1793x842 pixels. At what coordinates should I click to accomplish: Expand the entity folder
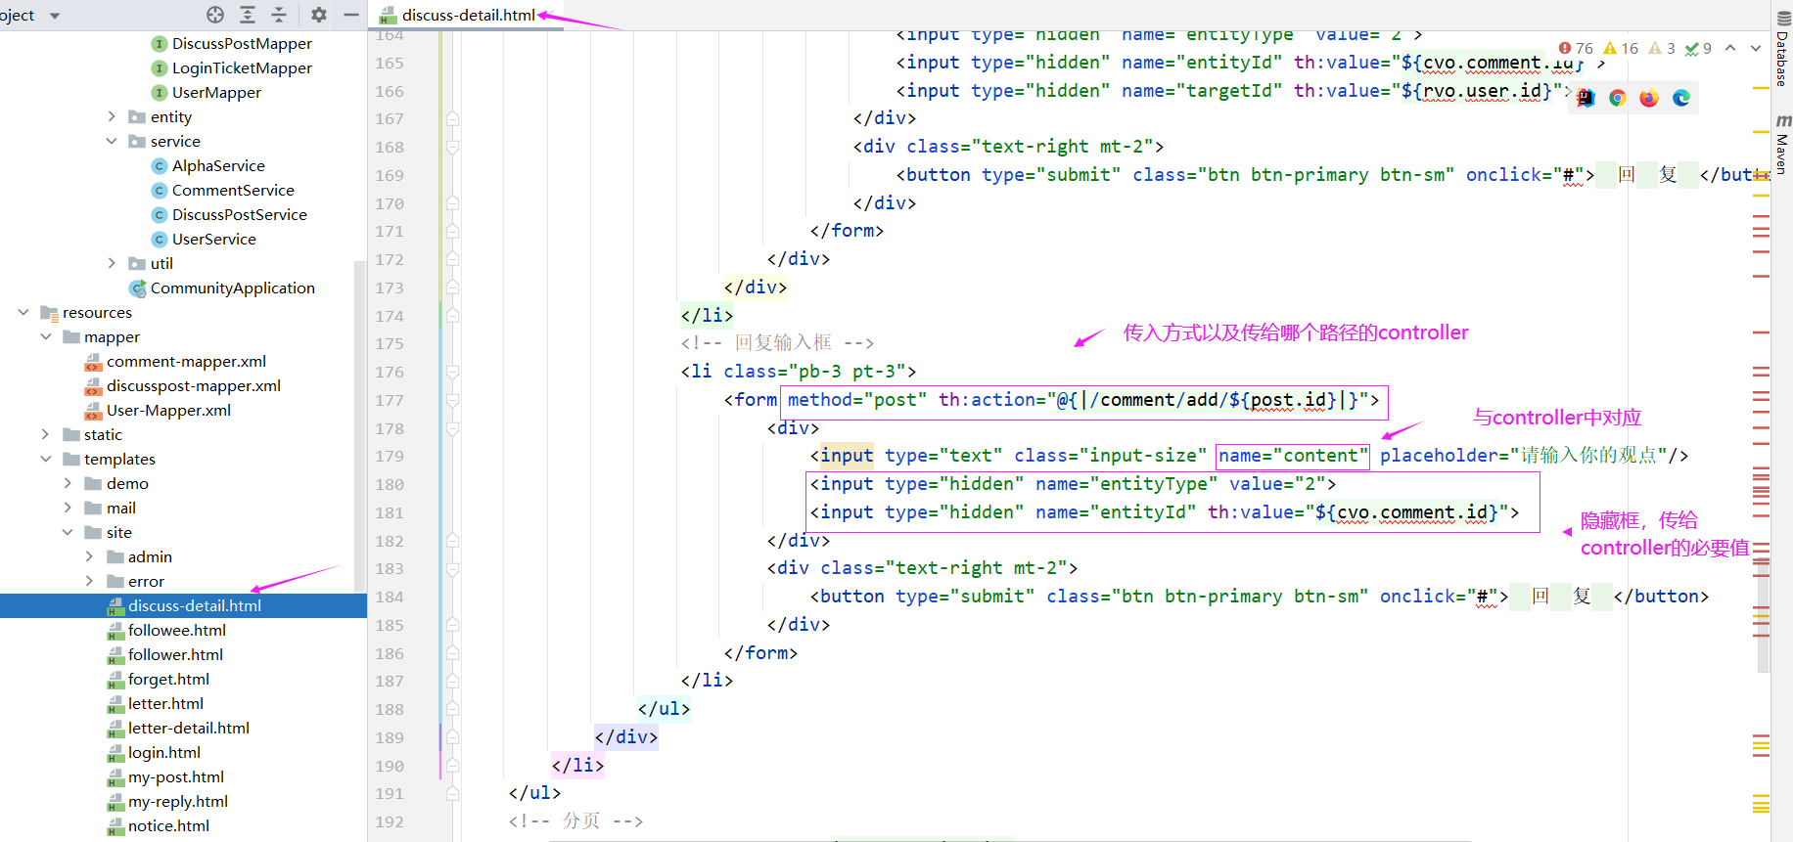[x=112, y=116]
